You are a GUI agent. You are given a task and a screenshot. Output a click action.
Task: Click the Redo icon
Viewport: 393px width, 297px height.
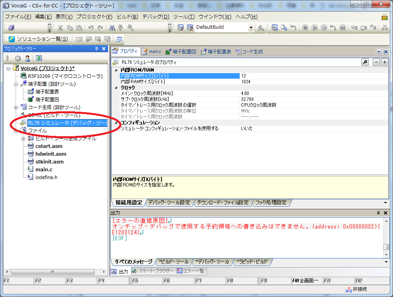(101, 27)
